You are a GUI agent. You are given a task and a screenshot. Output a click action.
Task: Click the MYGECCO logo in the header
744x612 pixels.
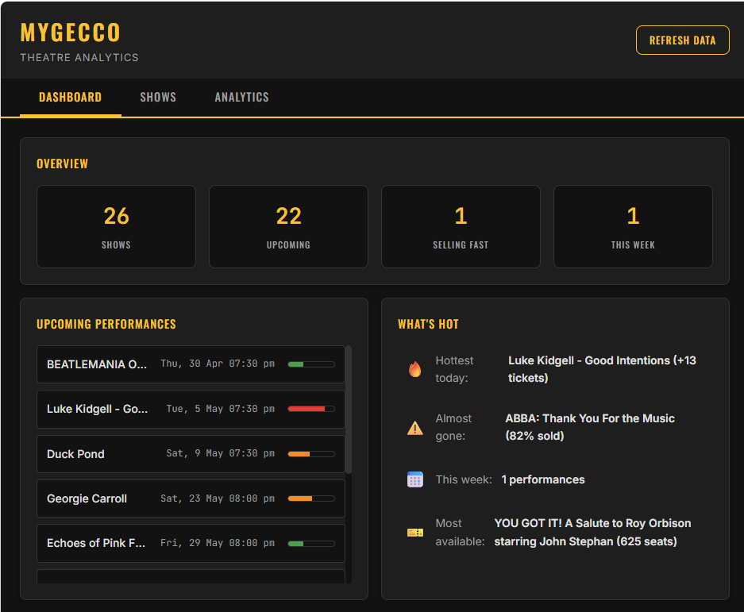point(70,33)
